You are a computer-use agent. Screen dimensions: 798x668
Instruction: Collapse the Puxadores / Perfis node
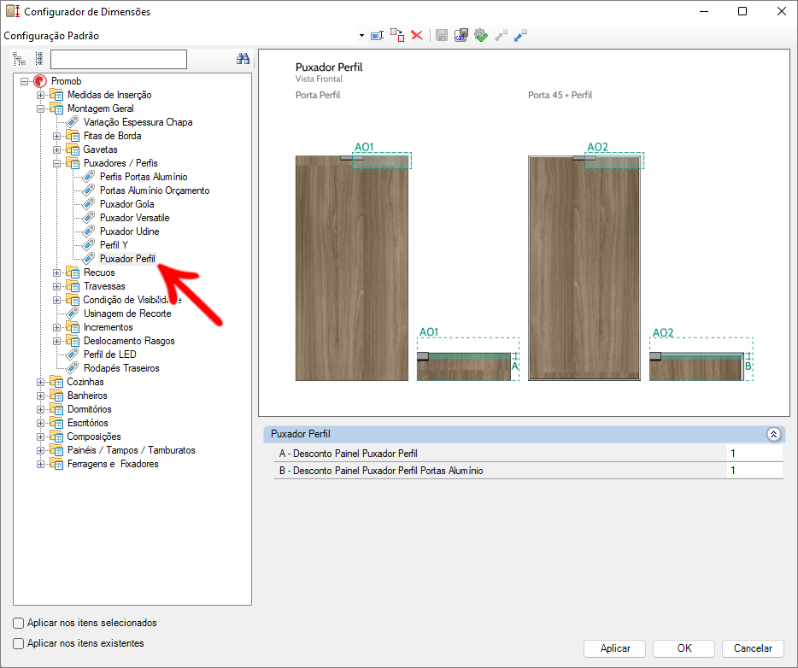point(56,163)
